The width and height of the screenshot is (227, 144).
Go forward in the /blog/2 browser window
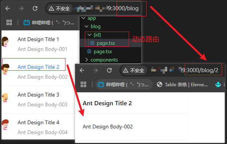pyautogui.click(x=96, y=71)
